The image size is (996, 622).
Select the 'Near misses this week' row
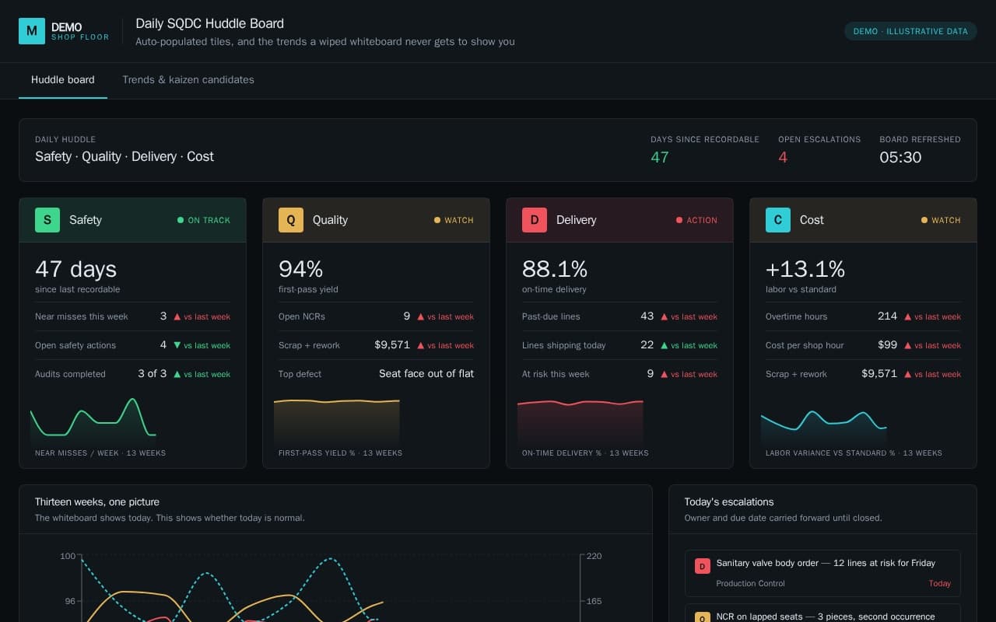pyautogui.click(x=132, y=316)
